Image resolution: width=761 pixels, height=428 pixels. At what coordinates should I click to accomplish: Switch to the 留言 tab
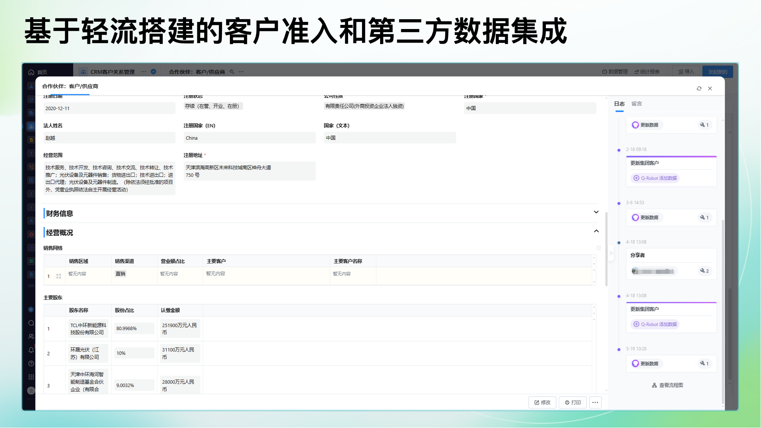pos(637,104)
